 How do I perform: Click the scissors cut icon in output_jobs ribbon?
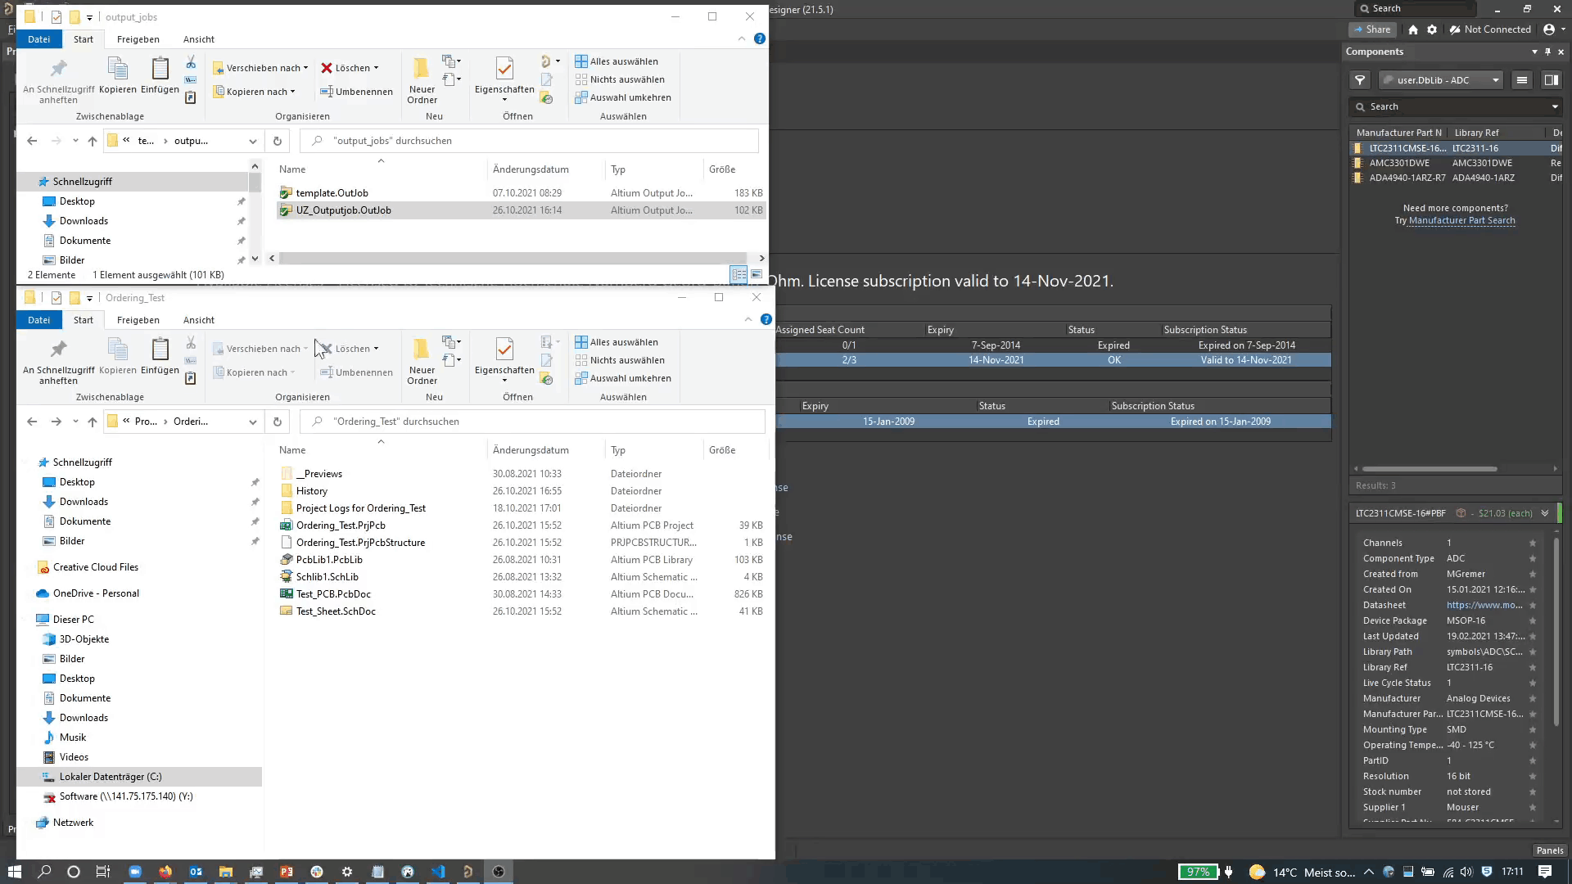(191, 62)
